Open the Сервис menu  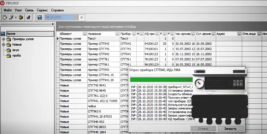click(x=42, y=10)
